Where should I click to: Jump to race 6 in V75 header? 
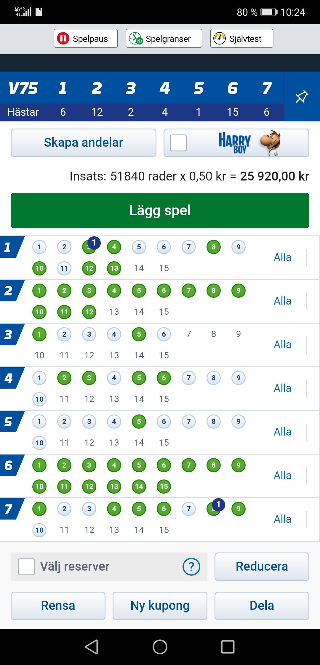(x=233, y=88)
